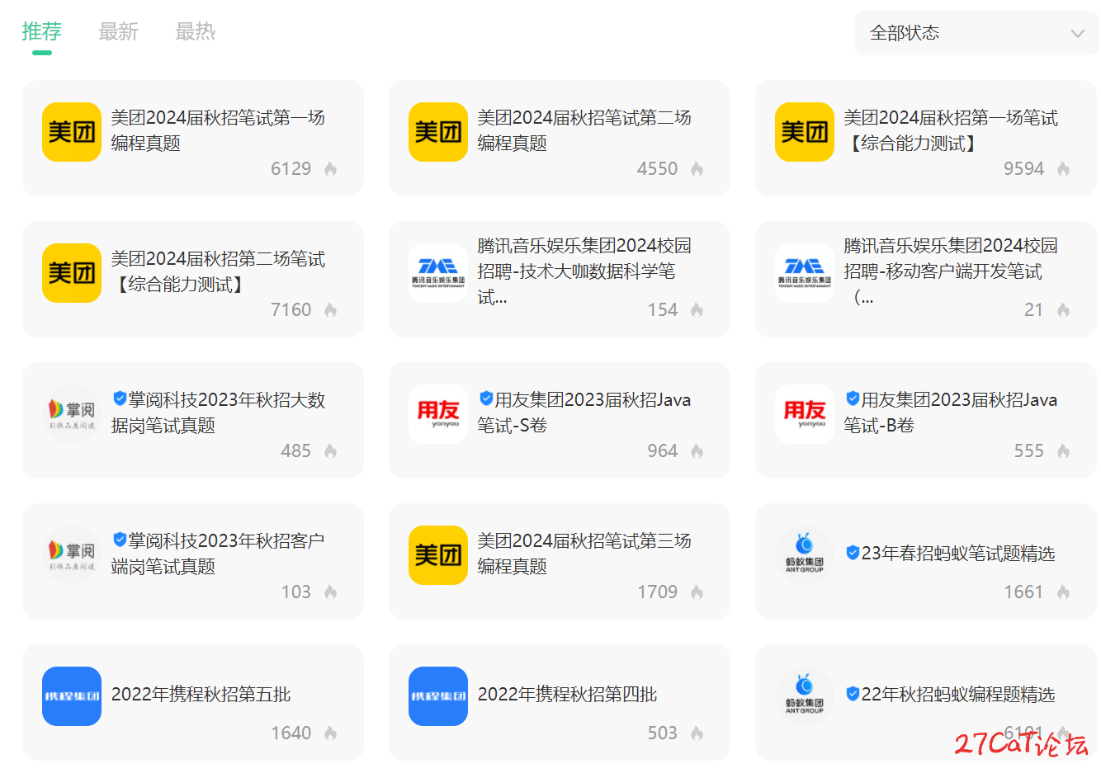Image resolution: width=1101 pixels, height=778 pixels.
Task: Click the 全部状态 dropdown chevron arrow
Action: tap(1077, 34)
